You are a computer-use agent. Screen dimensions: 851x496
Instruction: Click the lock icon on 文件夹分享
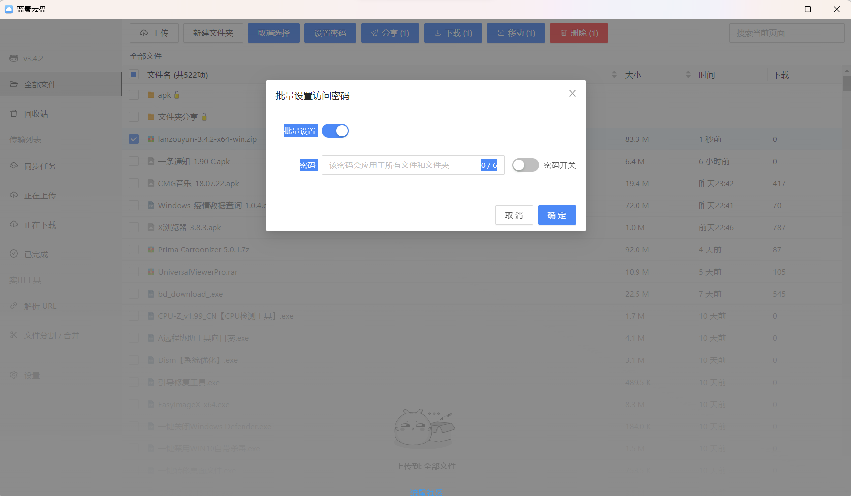point(204,117)
